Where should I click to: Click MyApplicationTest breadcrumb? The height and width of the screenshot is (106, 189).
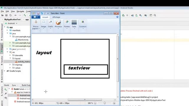click(x=12, y=19)
